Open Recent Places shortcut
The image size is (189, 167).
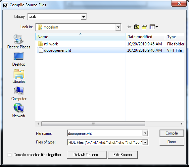pyautogui.click(x=19, y=42)
